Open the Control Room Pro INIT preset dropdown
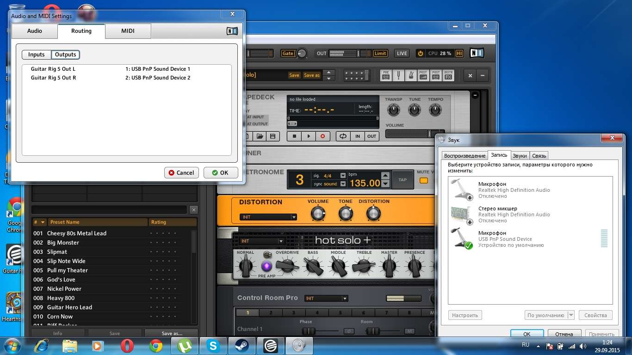 (x=326, y=298)
